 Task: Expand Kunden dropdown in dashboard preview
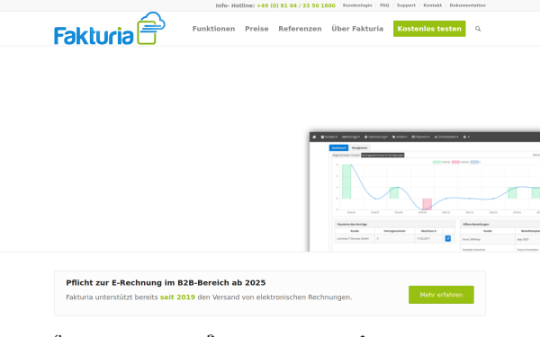pyautogui.click(x=329, y=137)
